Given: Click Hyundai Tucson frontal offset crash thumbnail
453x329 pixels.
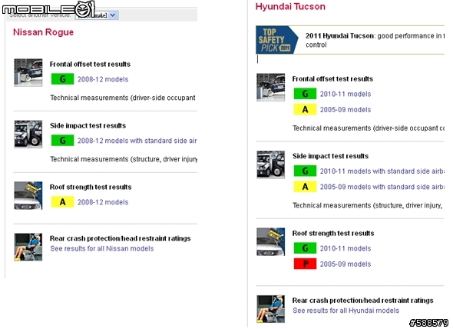Looking at the screenshot, I should pos(271,88).
